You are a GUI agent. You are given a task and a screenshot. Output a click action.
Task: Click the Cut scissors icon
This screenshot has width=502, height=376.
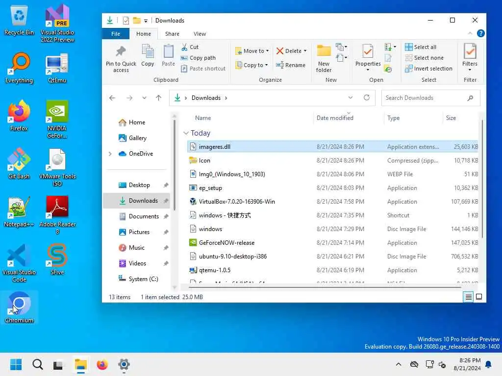(184, 47)
